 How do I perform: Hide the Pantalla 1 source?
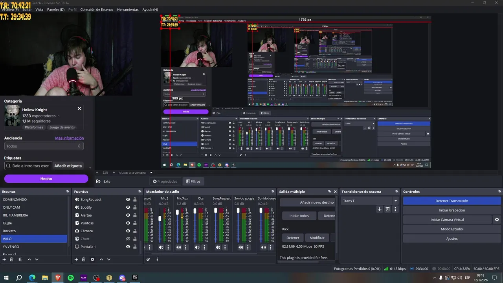point(128,246)
